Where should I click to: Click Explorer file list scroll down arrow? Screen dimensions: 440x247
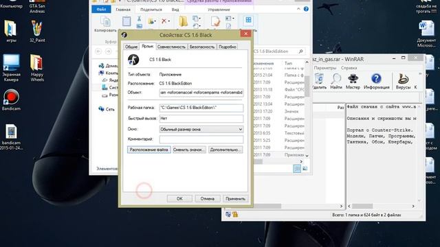click(x=307, y=156)
